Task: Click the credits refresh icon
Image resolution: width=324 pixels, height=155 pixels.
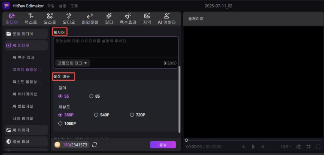Action: coord(94,145)
